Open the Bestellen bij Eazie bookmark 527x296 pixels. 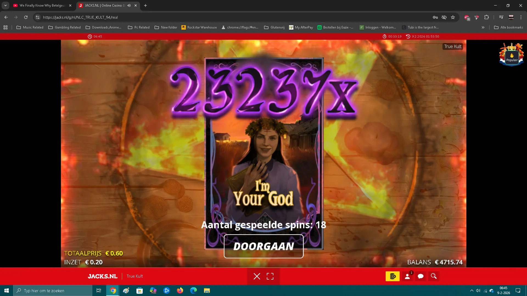click(x=335, y=27)
